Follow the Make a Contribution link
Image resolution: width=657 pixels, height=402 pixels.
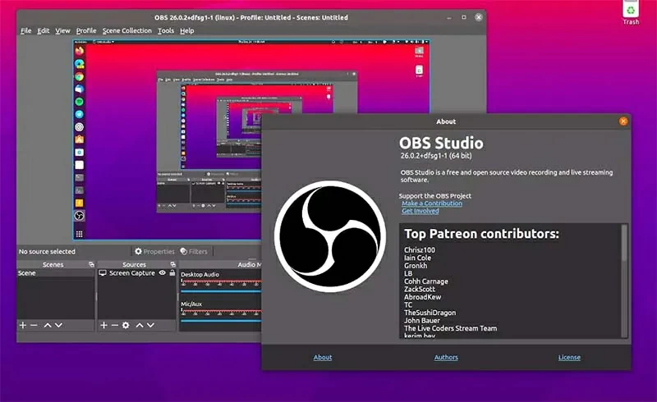click(432, 203)
